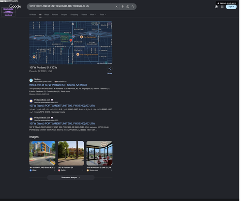Screen dimensions: 242x201
Task: Switch to the Shopping tab
Action: point(74,15)
